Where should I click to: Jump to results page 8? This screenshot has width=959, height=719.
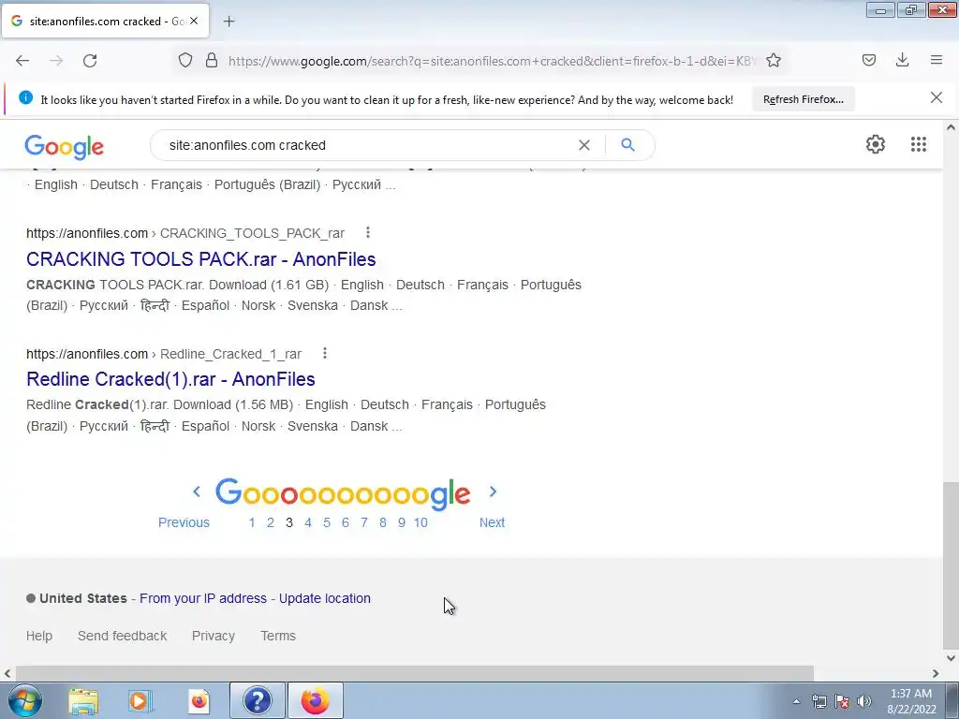[383, 522]
